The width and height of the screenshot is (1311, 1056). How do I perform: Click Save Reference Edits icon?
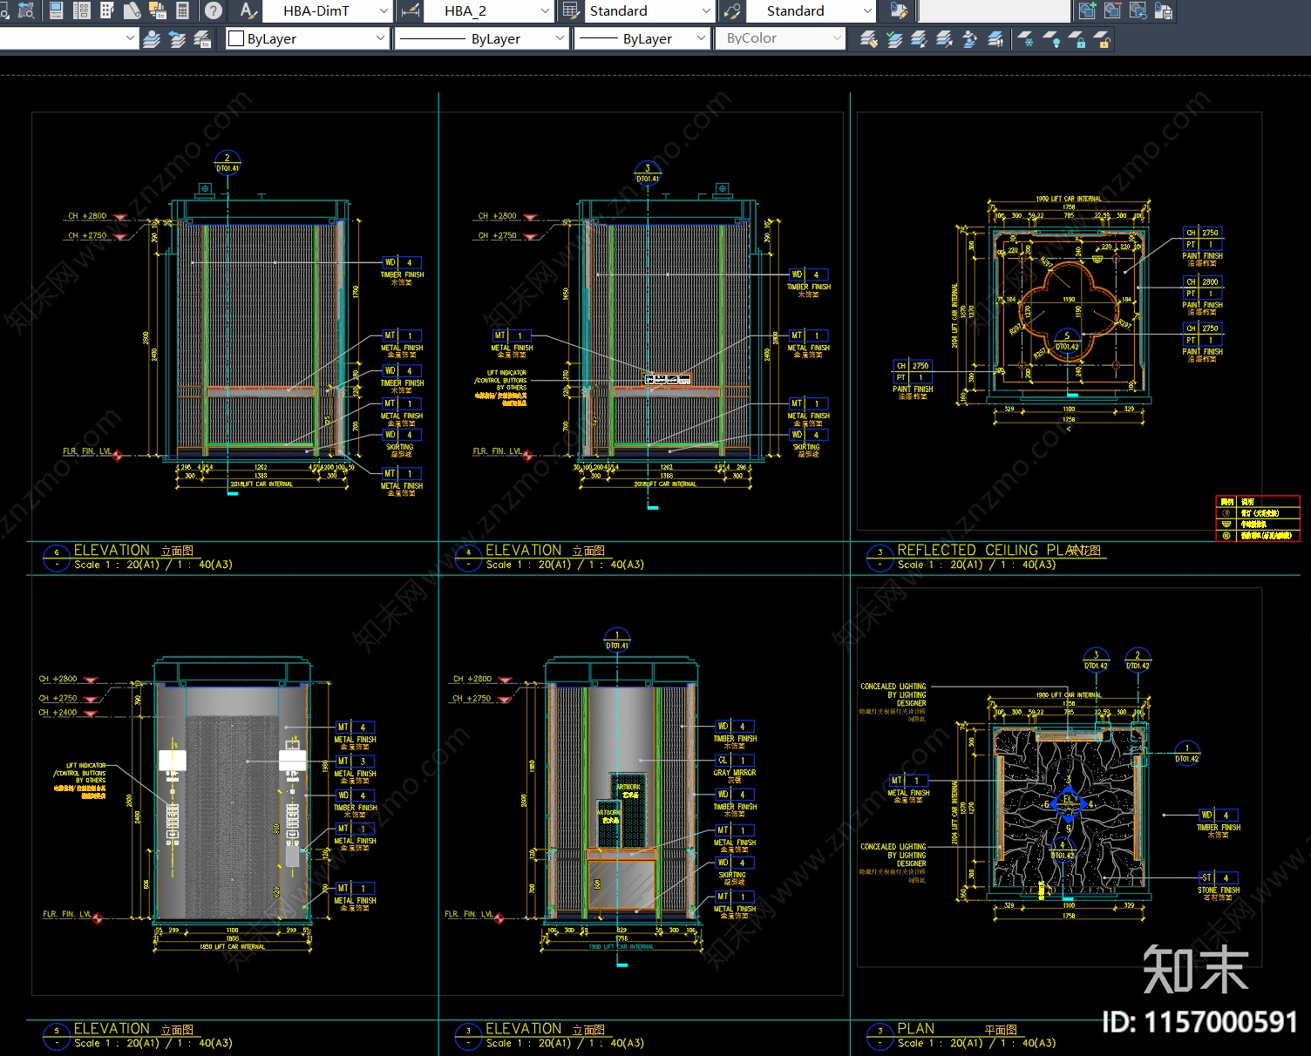(1163, 10)
